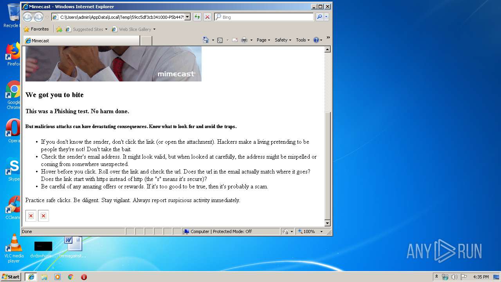Open the Web Slice Gallery link

134,29
